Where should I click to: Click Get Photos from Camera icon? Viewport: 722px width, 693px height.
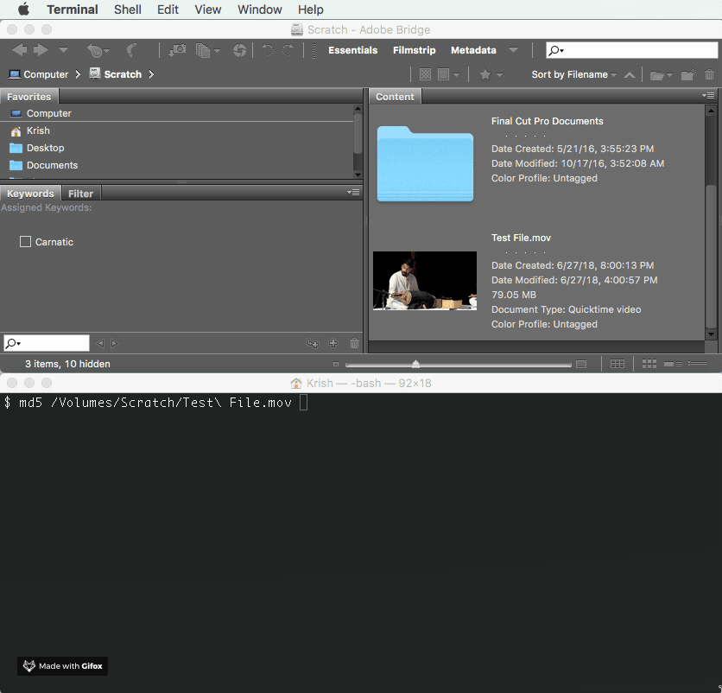click(177, 50)
